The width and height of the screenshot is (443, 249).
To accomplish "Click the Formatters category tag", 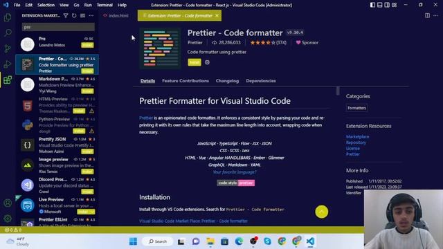I will coord(356,108).
